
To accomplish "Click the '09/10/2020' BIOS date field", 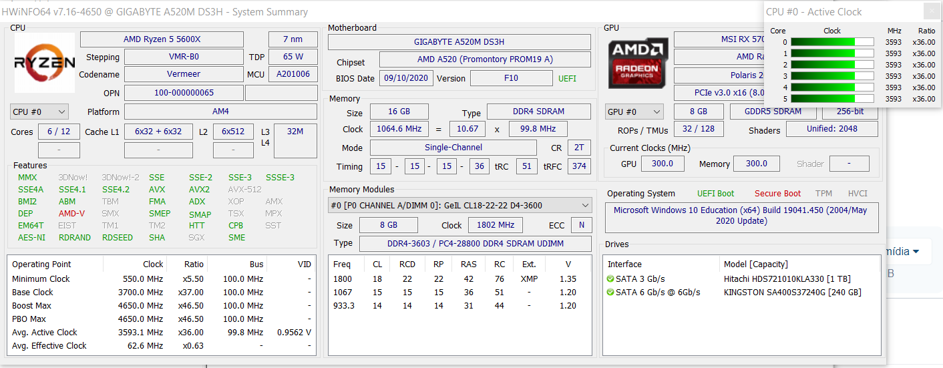I will [x=406, y=78].
